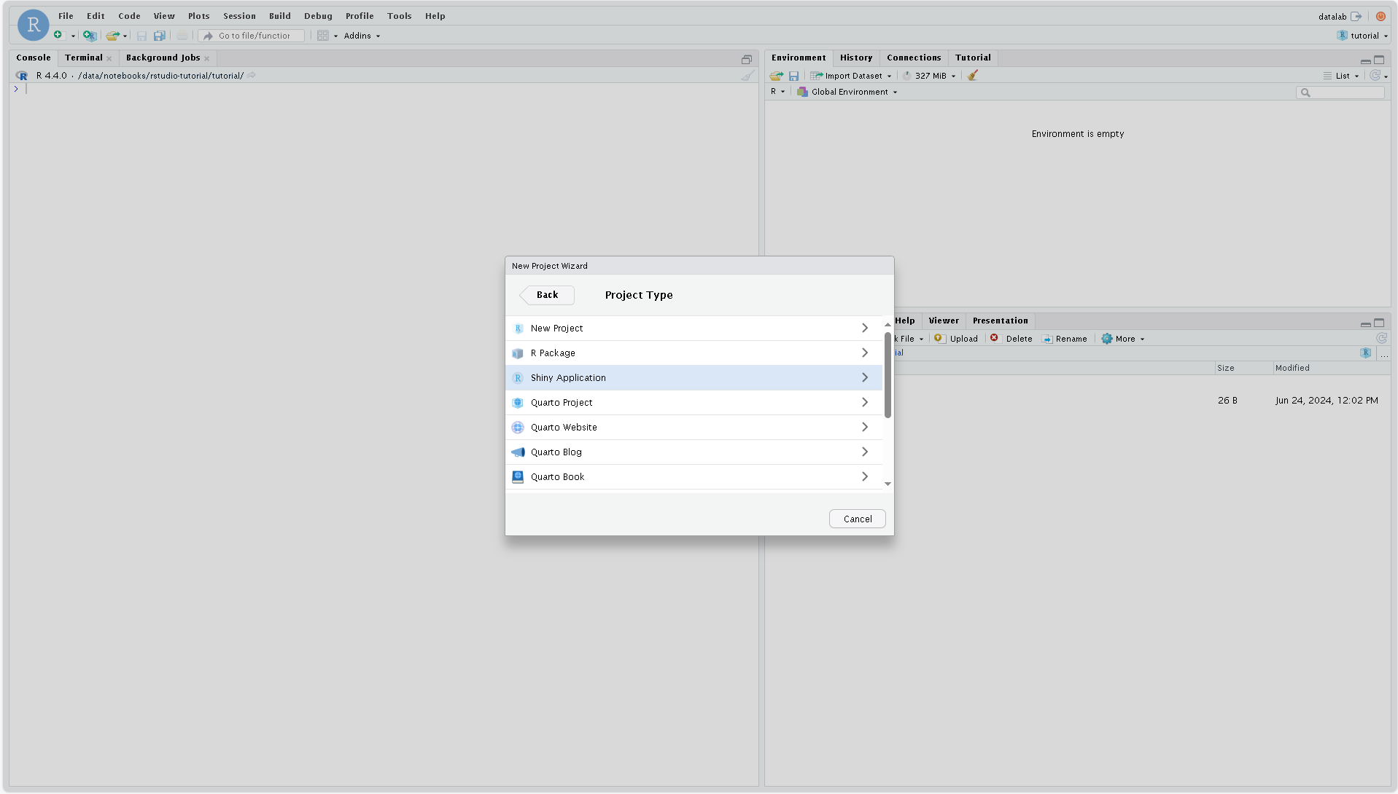1398x794 pixels.
Task: Expand the recent files arrow beside Open File
Action: pos(125,36)
